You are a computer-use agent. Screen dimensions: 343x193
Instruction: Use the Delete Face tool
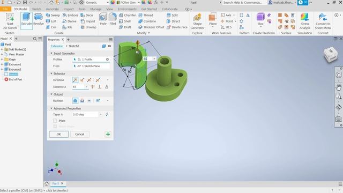(177, 27)
